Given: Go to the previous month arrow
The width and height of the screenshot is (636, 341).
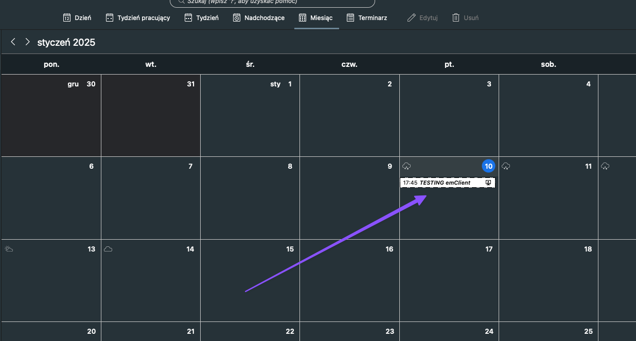Looking at the screenshot, I should pyautogui.click(x=13, y=42).
